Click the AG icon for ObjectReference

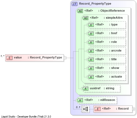[x=80, y=11]
